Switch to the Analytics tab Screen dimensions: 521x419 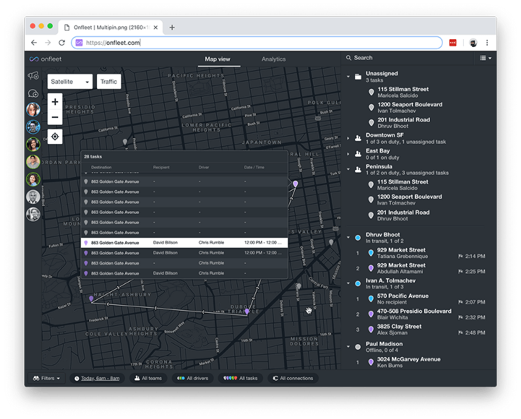tap(274, 59)
